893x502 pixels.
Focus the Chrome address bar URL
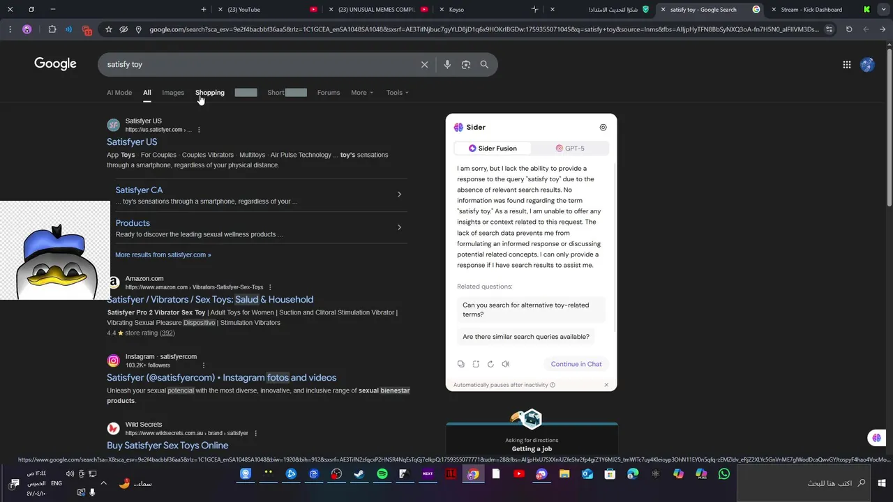point(483,29)
